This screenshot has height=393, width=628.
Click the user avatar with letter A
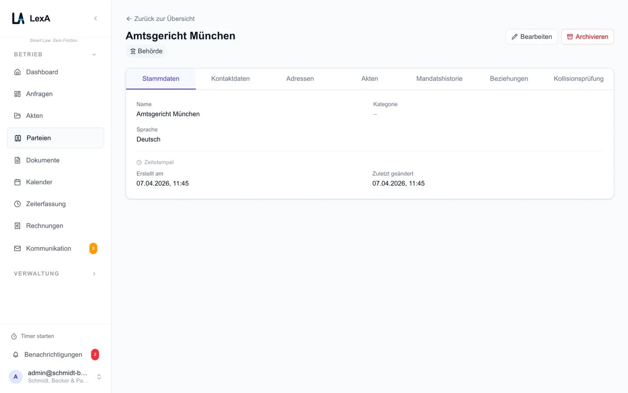(16, 376)
